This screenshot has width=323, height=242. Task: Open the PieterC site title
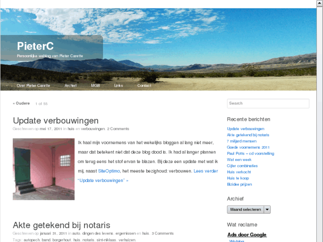pyautogui.click(x=35, y=46)
